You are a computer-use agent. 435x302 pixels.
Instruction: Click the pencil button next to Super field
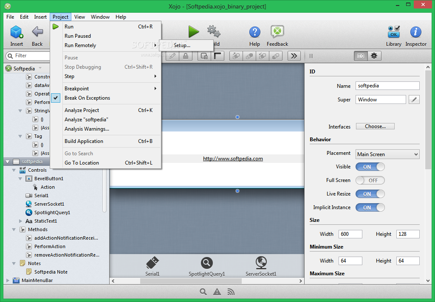click(x=414, y=100)
